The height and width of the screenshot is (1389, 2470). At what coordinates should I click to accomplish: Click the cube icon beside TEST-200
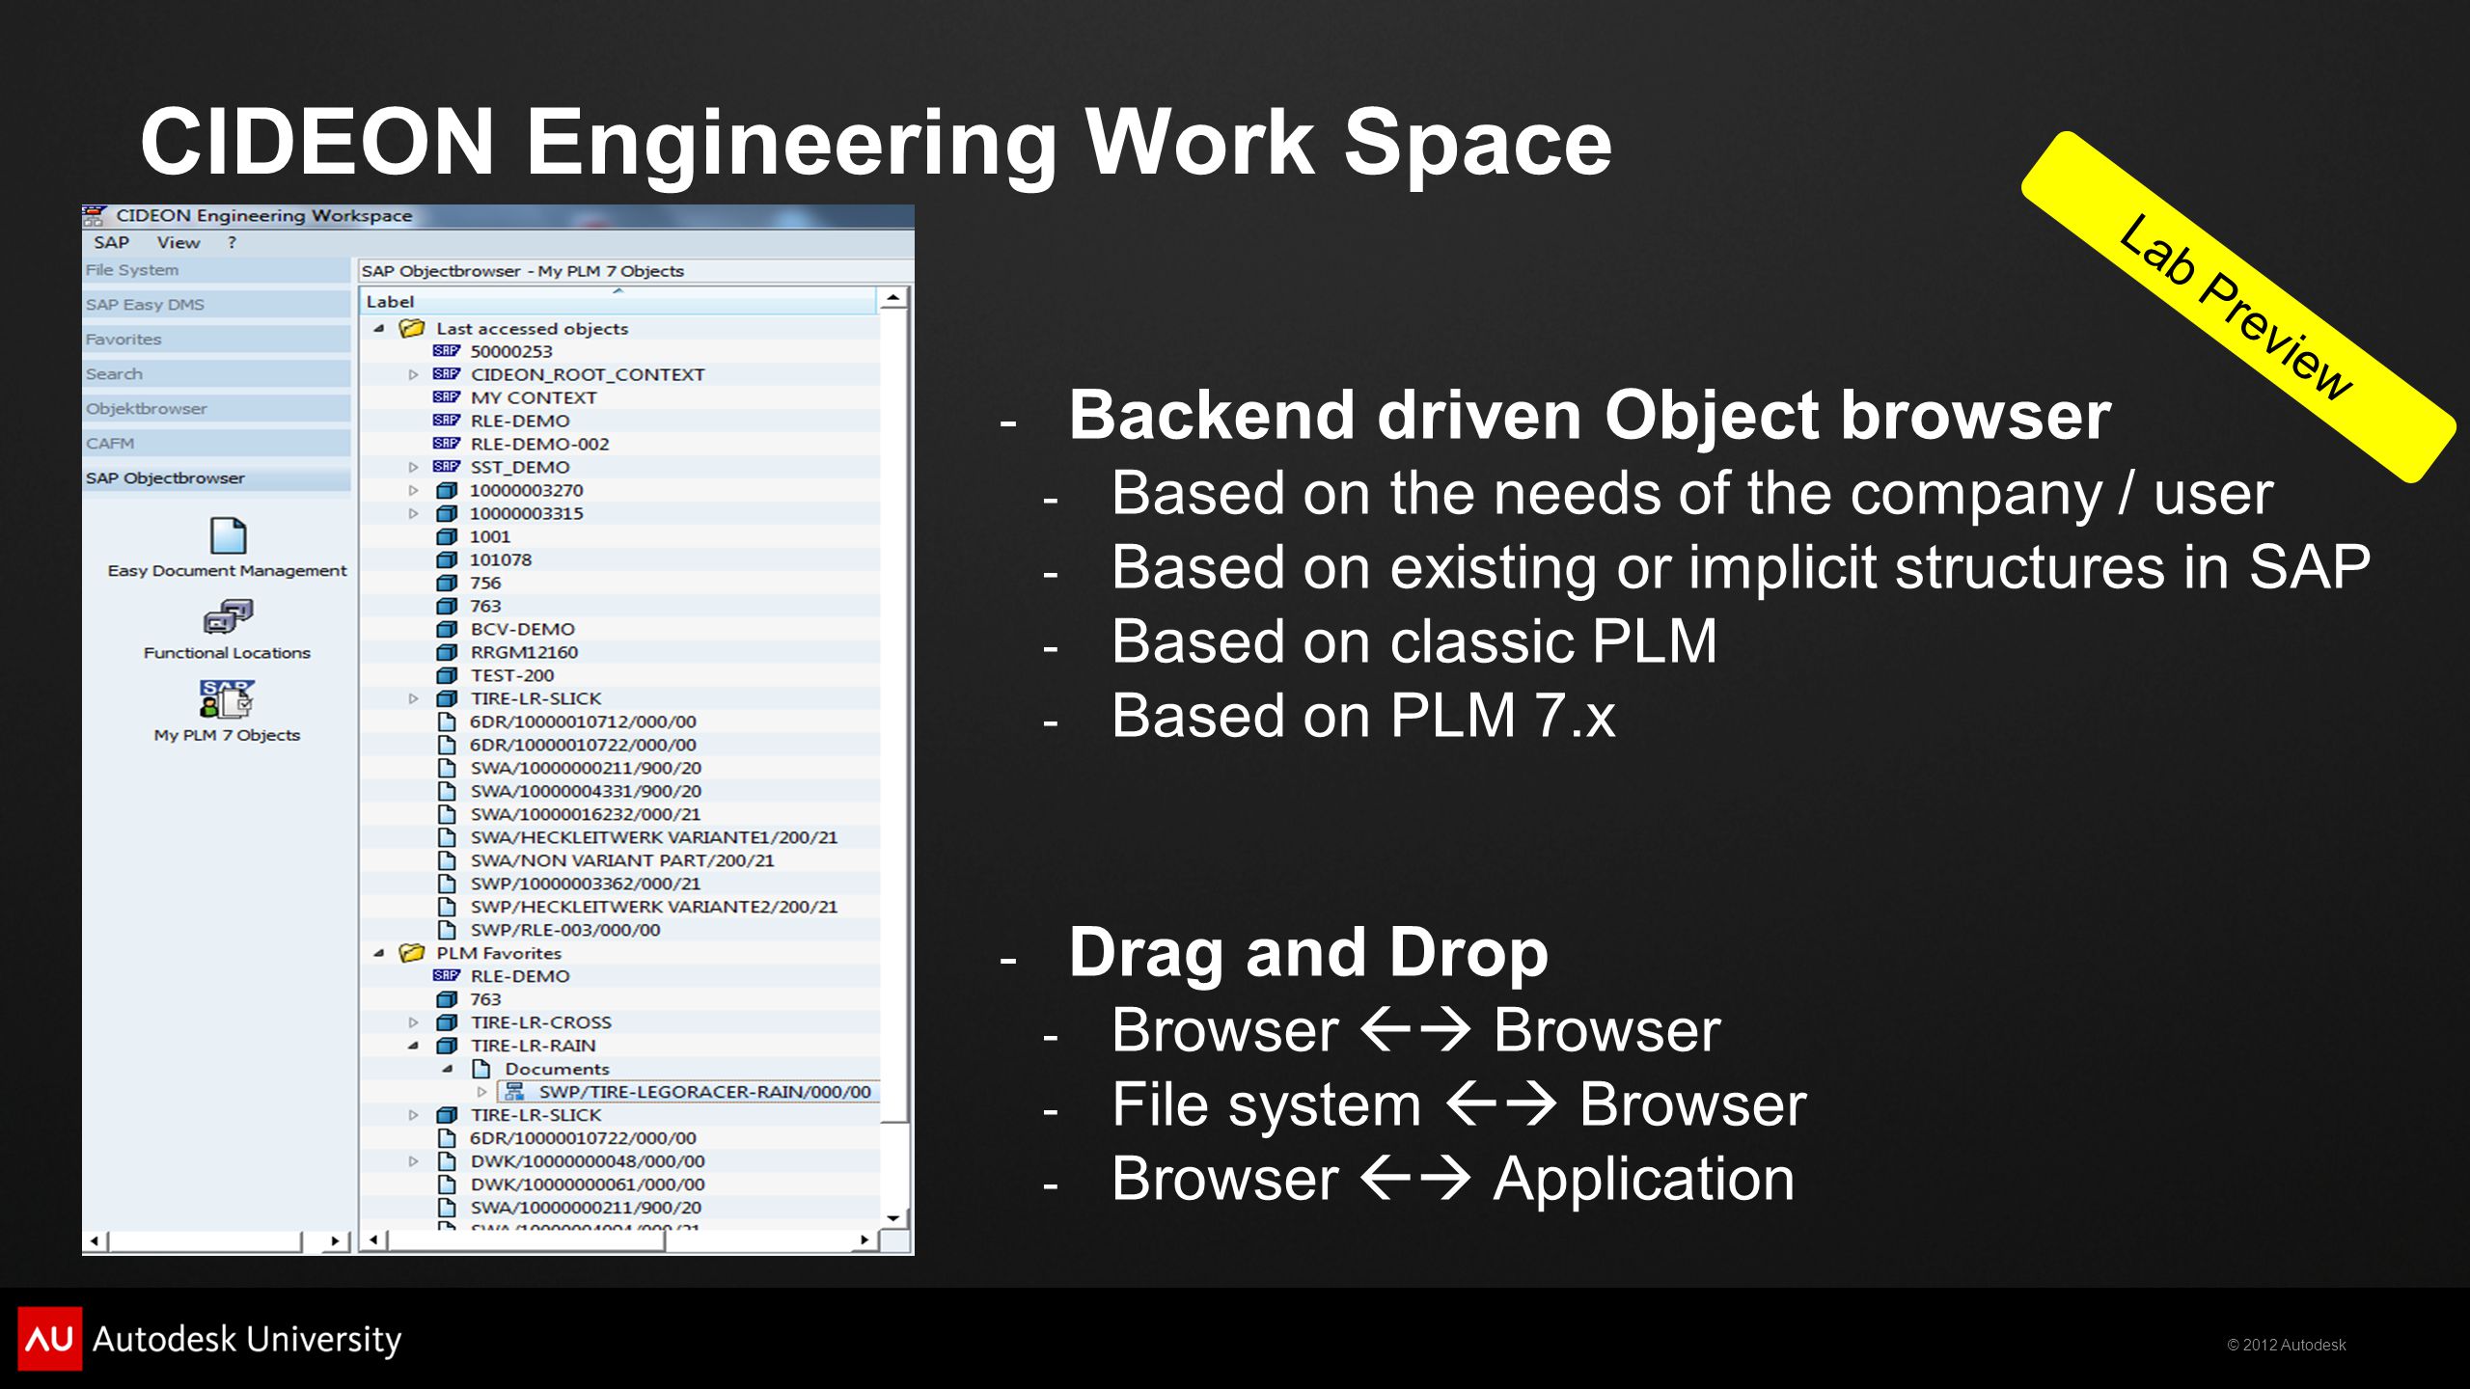point(447,675)
